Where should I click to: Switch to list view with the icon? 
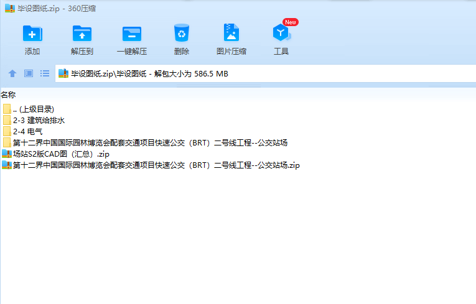pyautogui.click(x=45, y=73)
